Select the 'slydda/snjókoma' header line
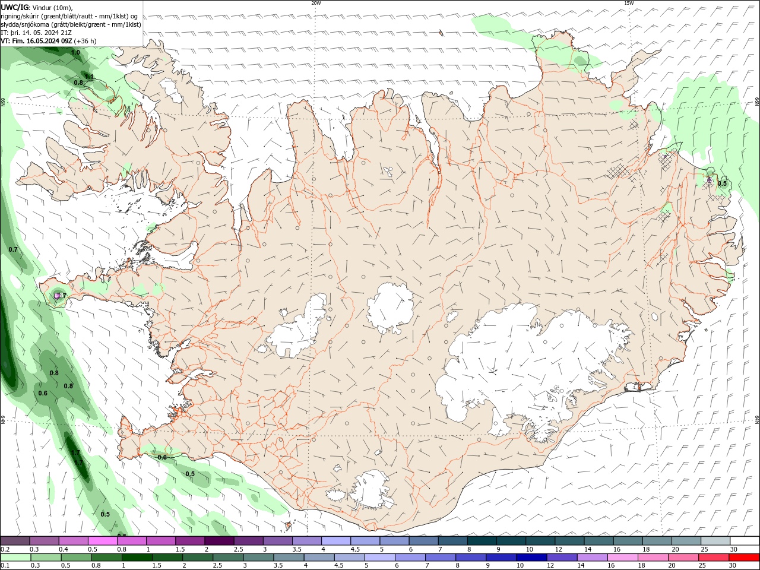Viewport: 760px width, 570px height. [71, 24]
